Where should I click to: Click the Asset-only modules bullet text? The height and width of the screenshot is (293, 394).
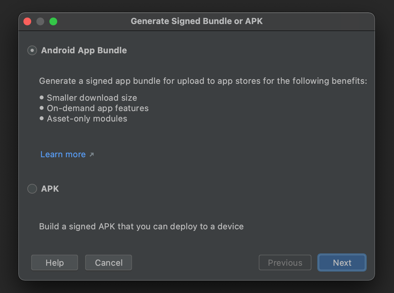click(87, 119)
